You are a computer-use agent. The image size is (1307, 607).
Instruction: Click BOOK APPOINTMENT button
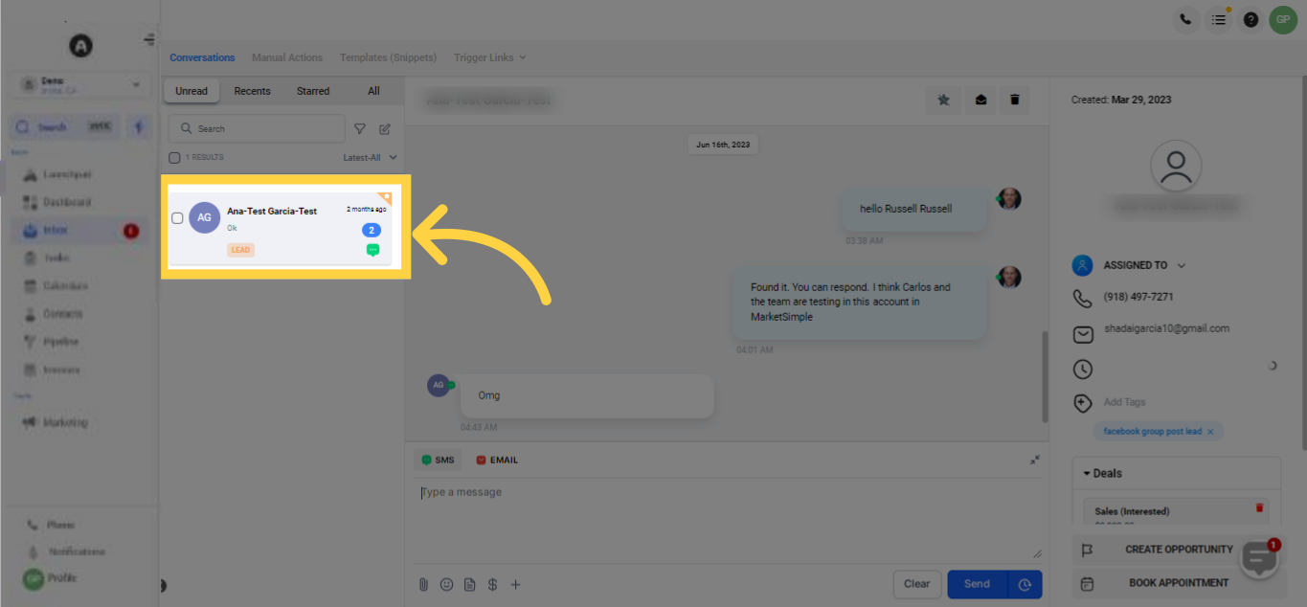[1179, 583]
